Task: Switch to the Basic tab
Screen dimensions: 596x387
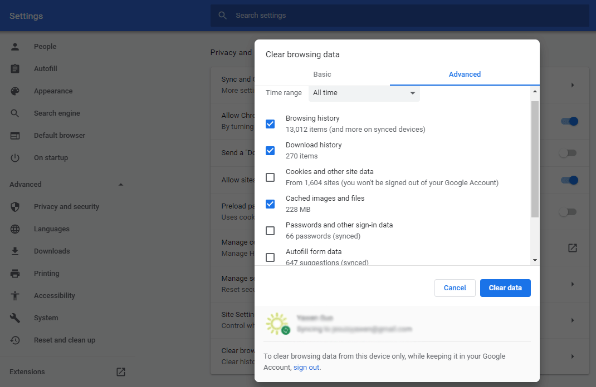Action: click(x=322, y=74)
